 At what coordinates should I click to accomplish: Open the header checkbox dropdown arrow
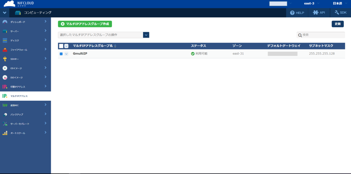66,46
